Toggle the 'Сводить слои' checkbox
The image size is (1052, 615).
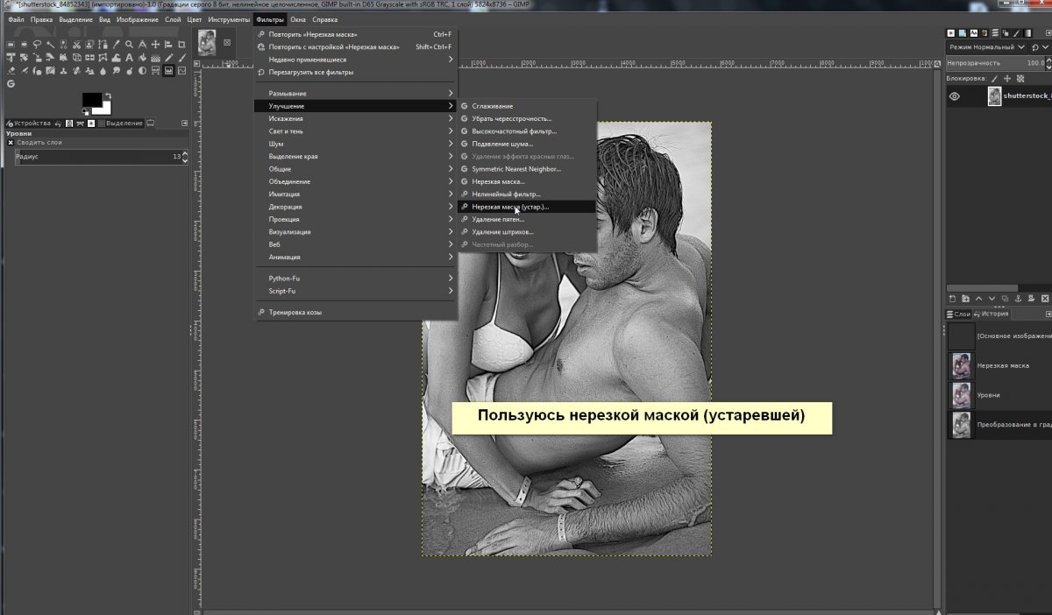11,142
